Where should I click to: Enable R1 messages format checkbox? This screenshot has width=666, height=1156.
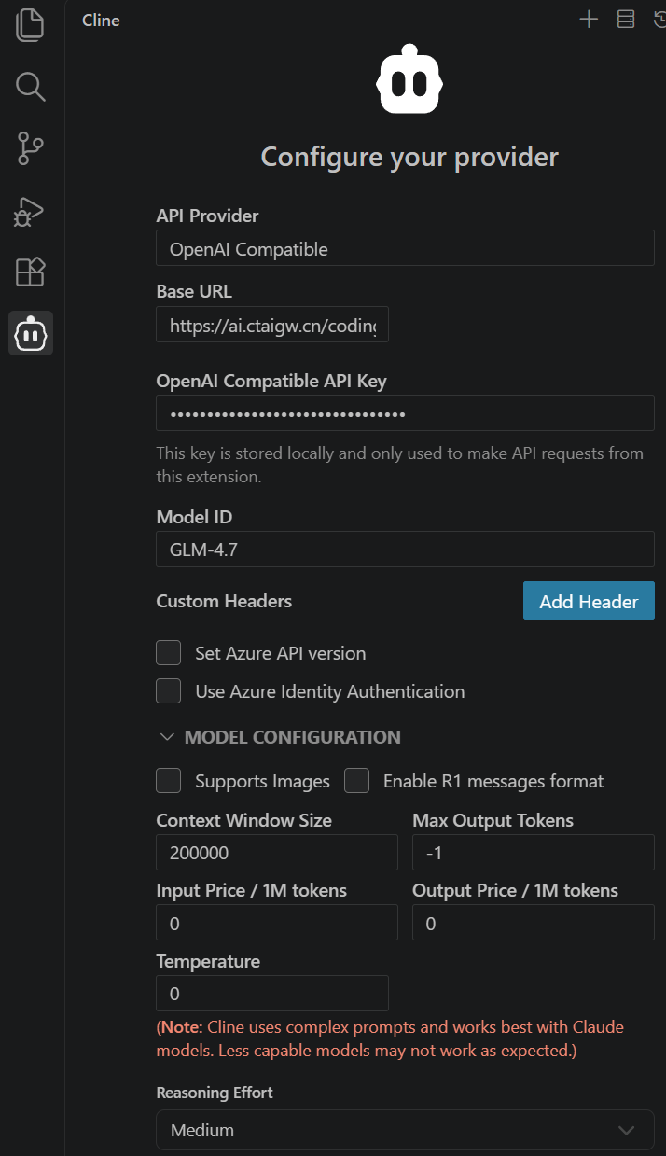[356, 781]
